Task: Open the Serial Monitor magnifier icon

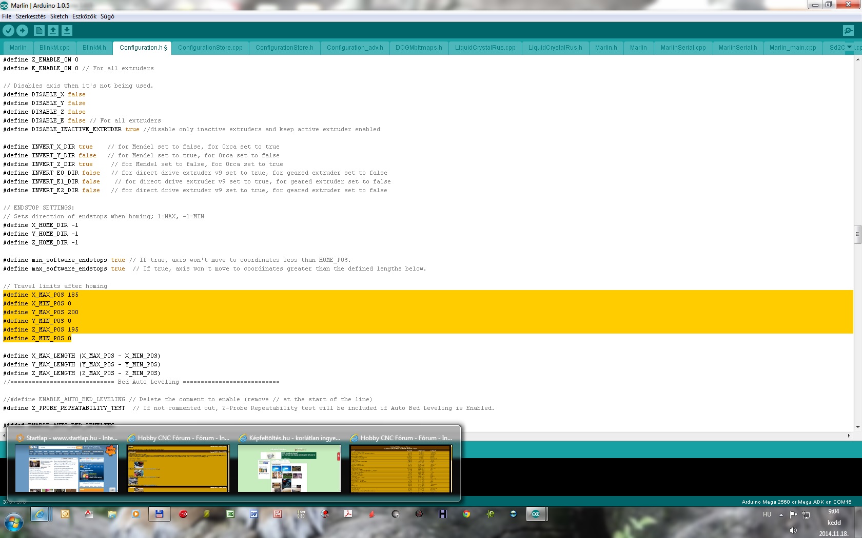Action: [x=848, y=31]
